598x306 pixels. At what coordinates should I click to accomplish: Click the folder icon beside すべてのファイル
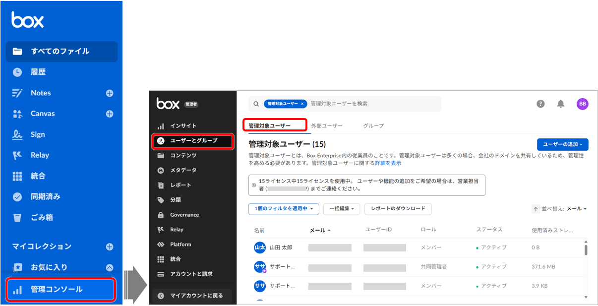click(x=17, y=51)
